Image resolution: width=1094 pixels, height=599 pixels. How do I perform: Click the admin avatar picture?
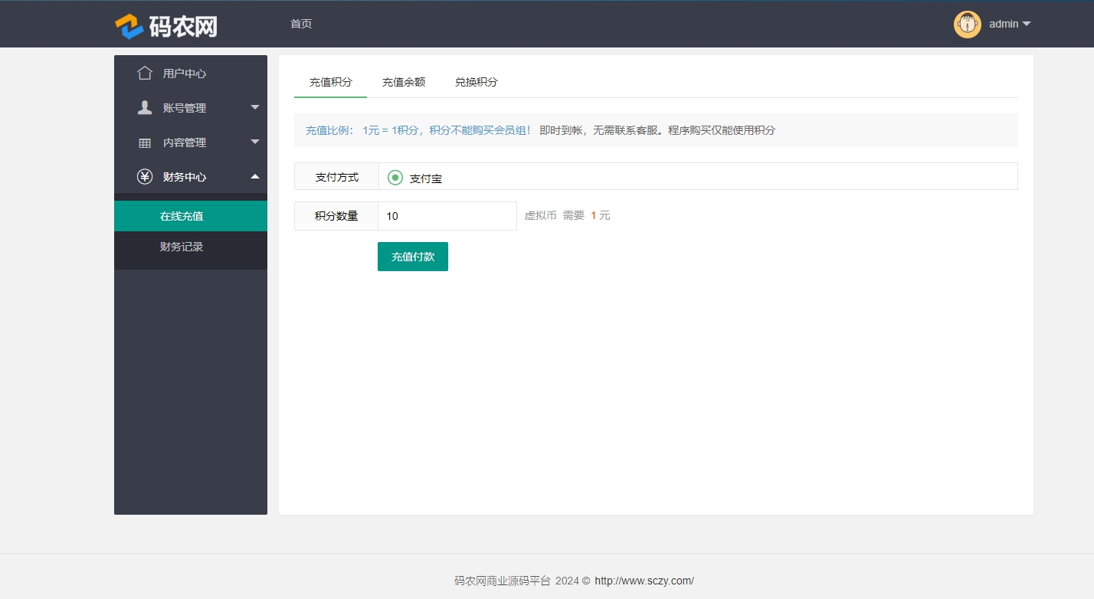[x=967, y=25]
